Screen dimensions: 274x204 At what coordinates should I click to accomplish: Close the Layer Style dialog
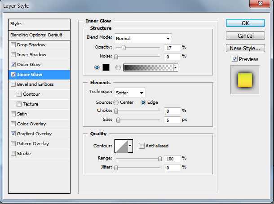point(260,4)
